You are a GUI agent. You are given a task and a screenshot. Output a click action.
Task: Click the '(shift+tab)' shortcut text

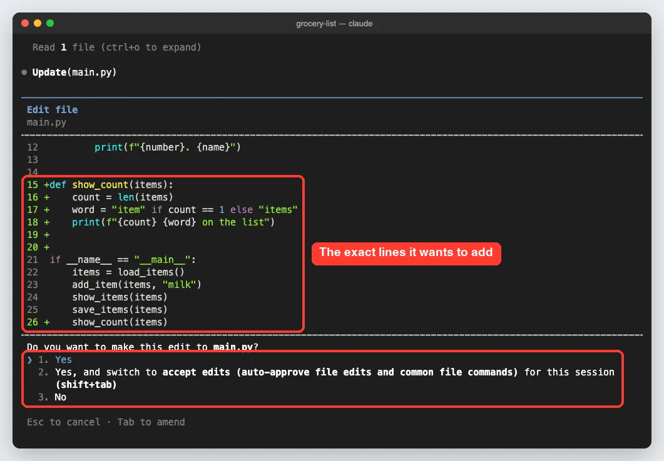tap(86, 385)
